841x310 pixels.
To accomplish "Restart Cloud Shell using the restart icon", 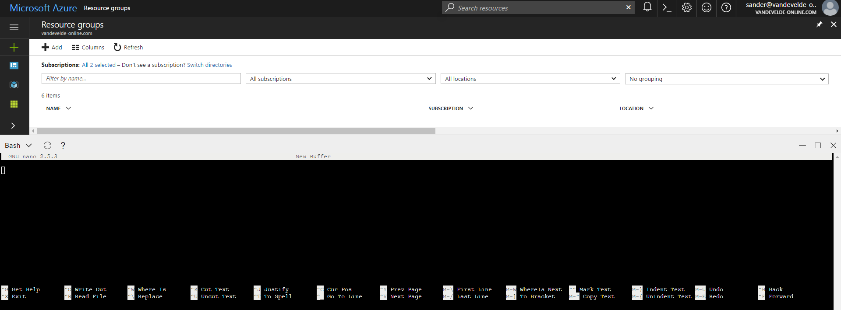I will coord(47,146).
